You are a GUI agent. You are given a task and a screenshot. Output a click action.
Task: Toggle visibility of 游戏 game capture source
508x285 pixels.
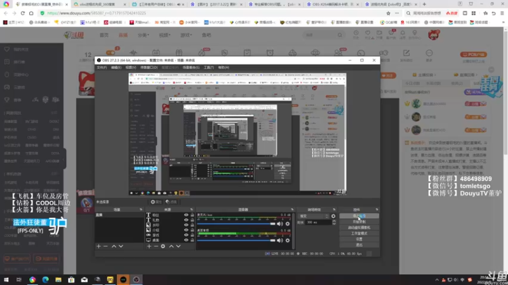186,235
